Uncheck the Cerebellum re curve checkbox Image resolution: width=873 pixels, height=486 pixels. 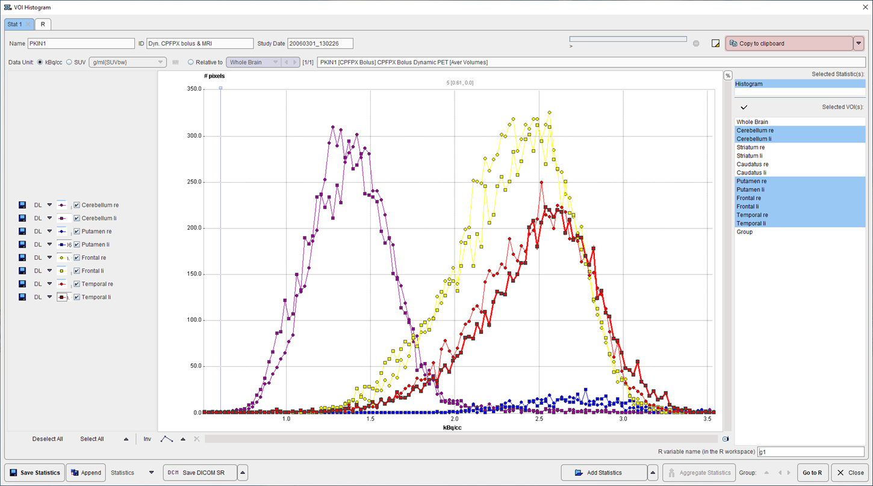(76, 205)
